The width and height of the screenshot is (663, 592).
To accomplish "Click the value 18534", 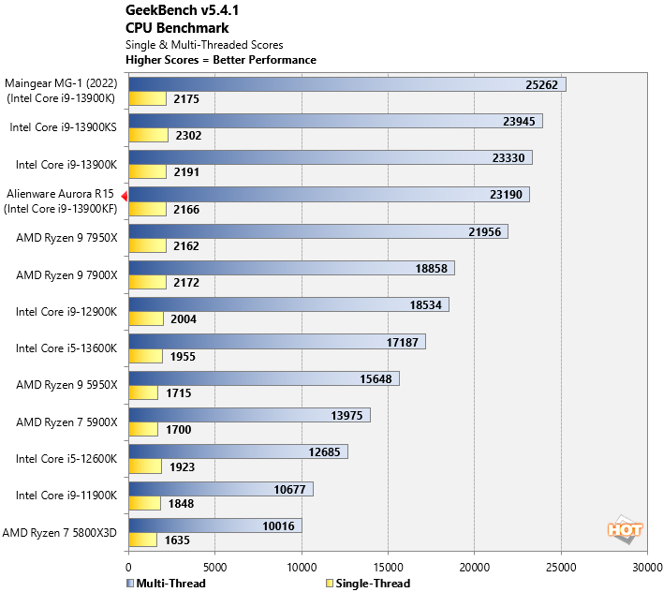I will [x=425, y=304].
